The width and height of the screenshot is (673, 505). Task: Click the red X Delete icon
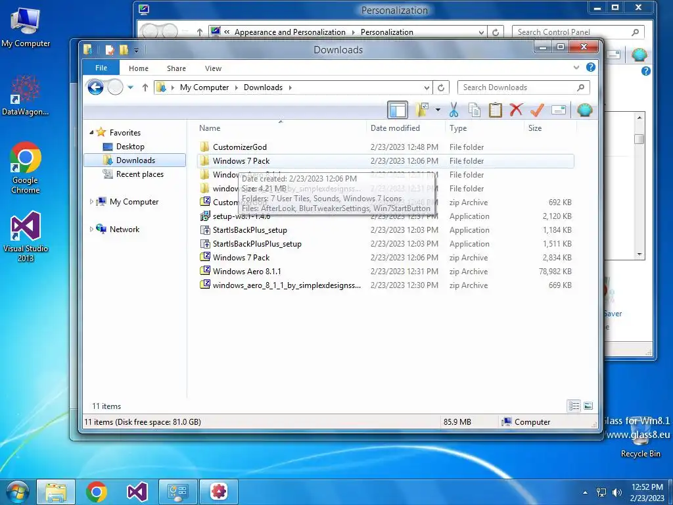(x=516, y=110)
